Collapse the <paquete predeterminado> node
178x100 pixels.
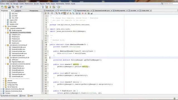[x=6, y=28]
